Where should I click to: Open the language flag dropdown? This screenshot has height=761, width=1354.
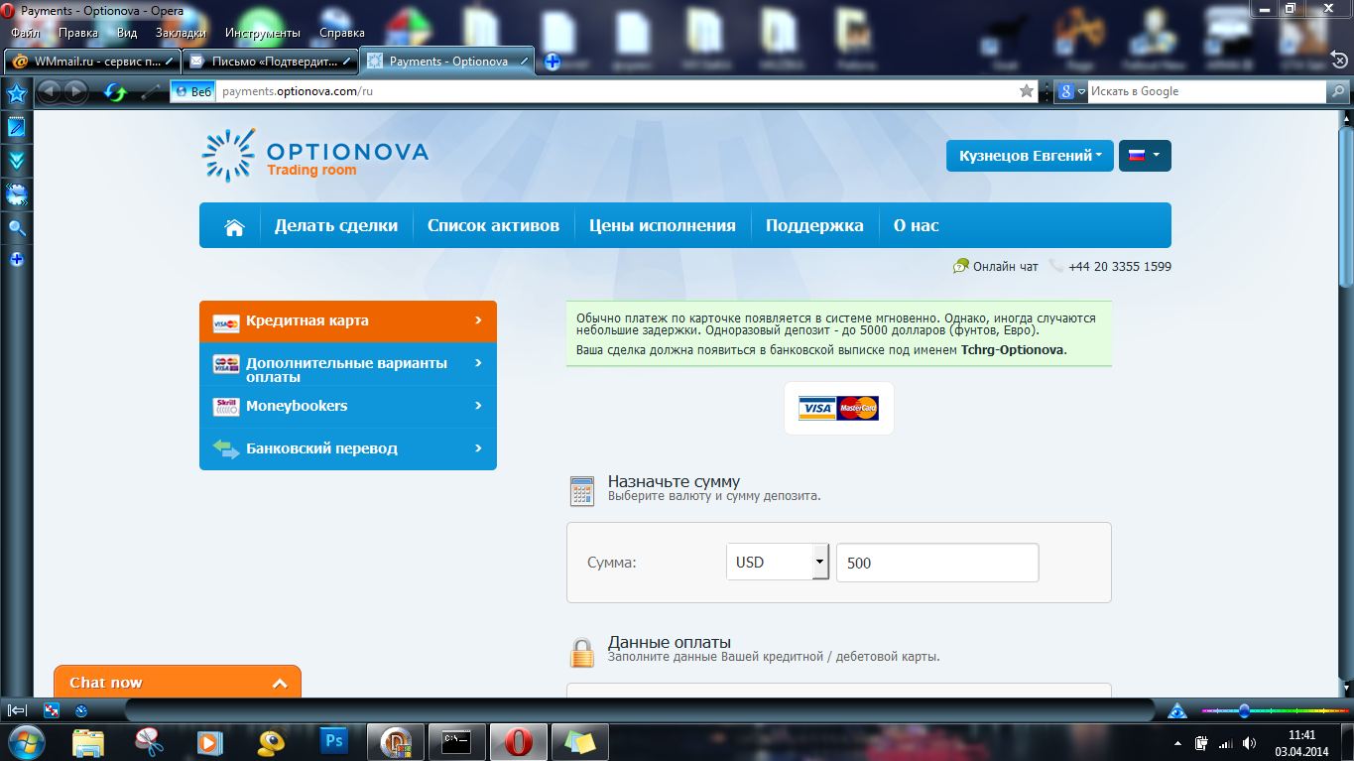(x=1145, y=156)
